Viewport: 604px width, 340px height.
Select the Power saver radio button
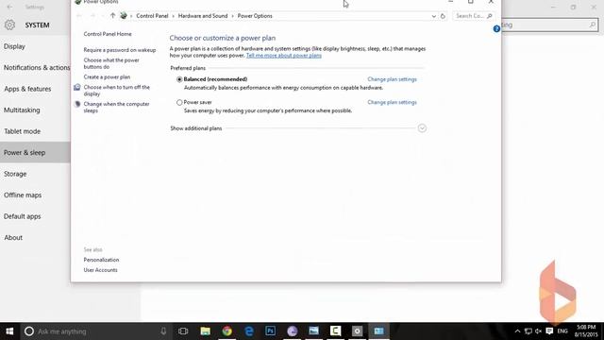pyautogui.click(x=179, y=103)
